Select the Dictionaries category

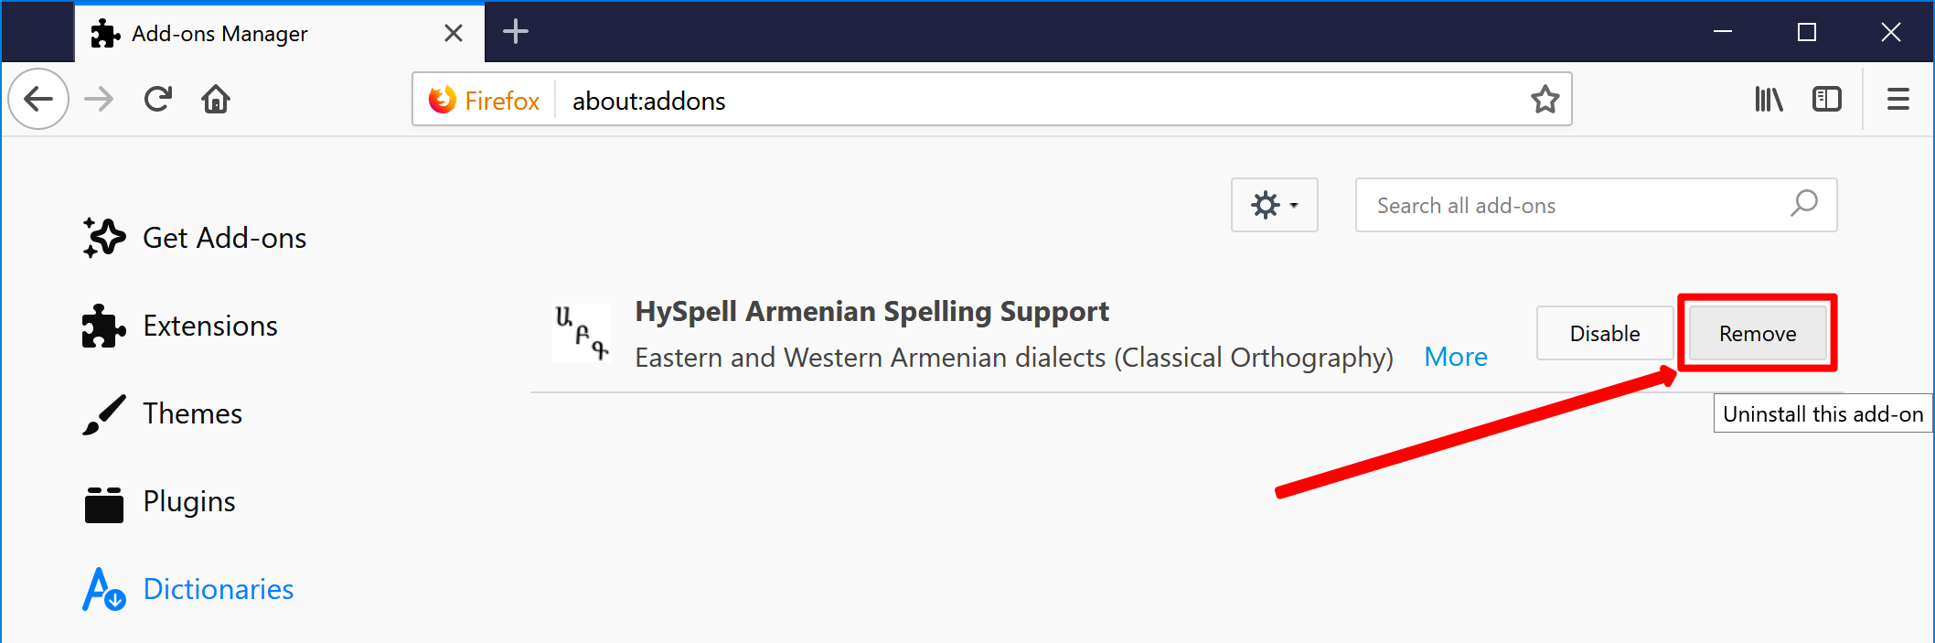(x=188, y=589)
